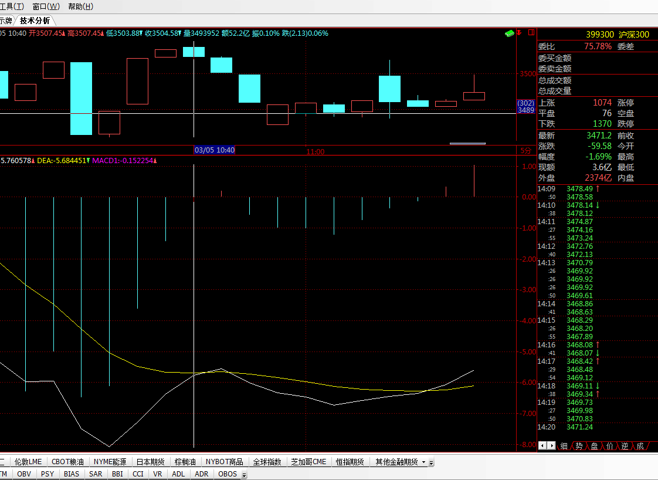Click the red split-panel icon
The width and height of the screenshot is (658, 480).
point(531,33)
